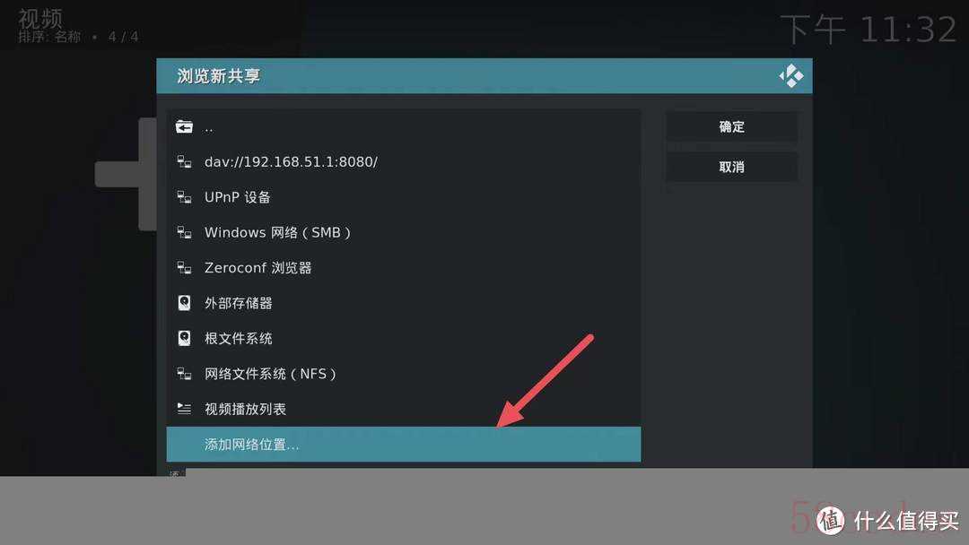Click the network icon next to UPnP 设备
Screen dimensions: 969x545
pyautogui.click(x=184, y=197)
